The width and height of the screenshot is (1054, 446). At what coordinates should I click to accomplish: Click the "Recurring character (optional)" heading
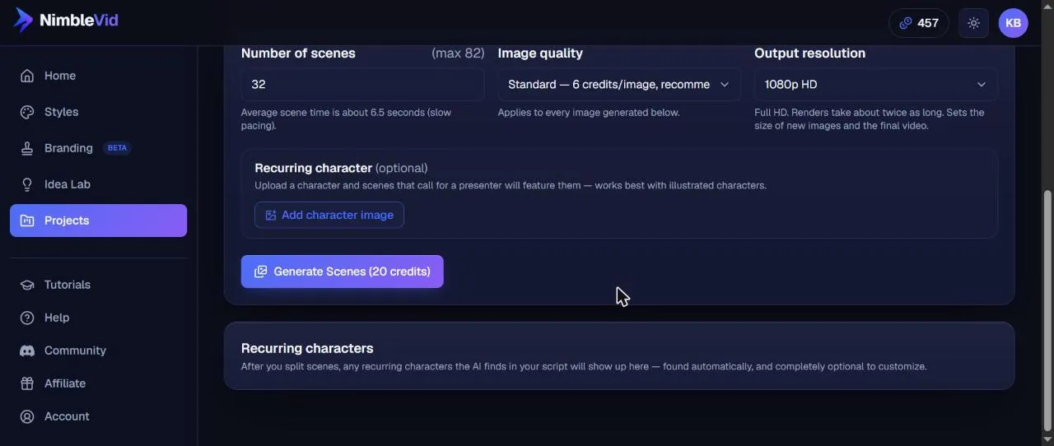click(x=341, y=168)
